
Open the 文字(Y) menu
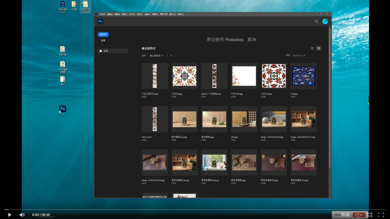click(132, 14)
